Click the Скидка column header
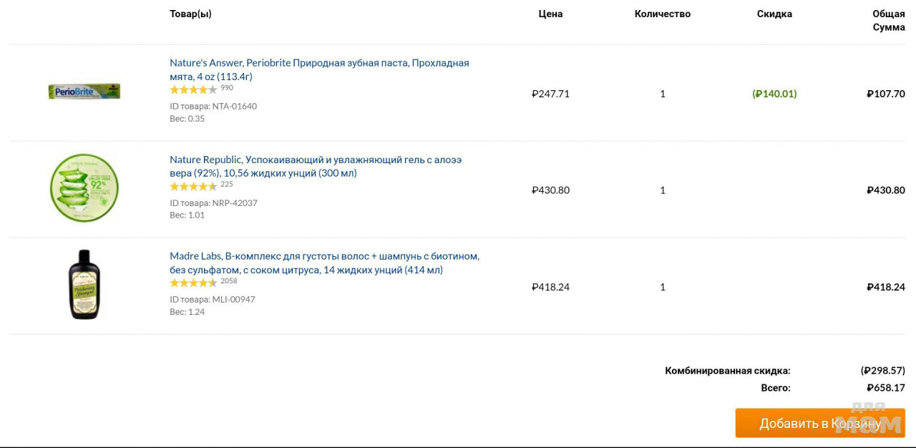The width and height of the screenshot is (916, 448). click(774, 14)
